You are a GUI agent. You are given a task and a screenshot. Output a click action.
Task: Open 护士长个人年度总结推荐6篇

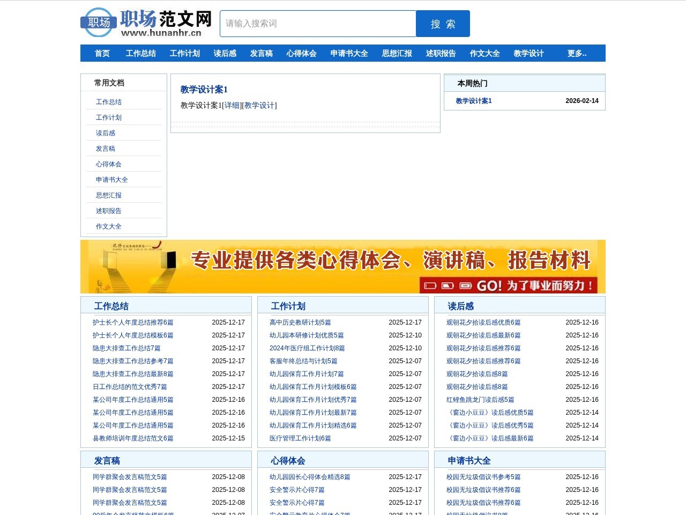(133, 322)
